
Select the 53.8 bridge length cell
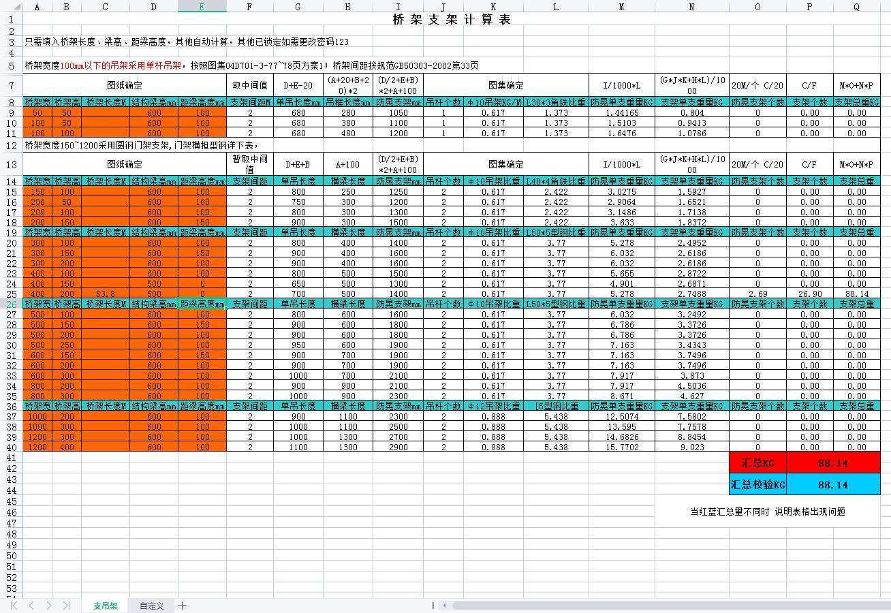coord(105,294)
